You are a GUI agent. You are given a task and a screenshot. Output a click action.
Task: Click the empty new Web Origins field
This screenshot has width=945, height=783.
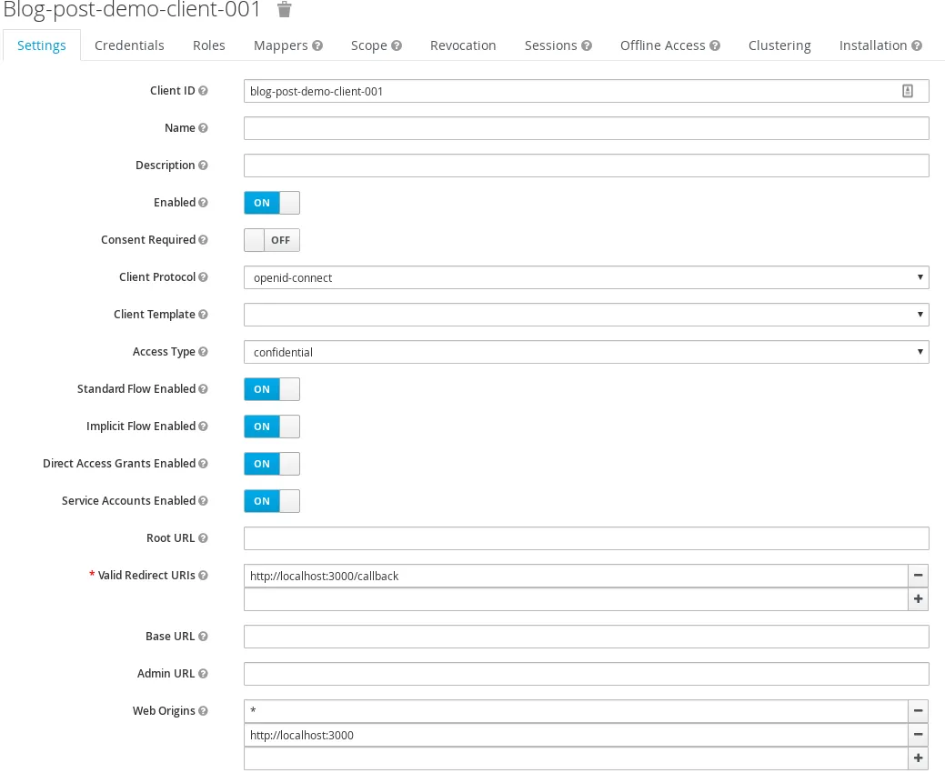click(x=576, y=758)
